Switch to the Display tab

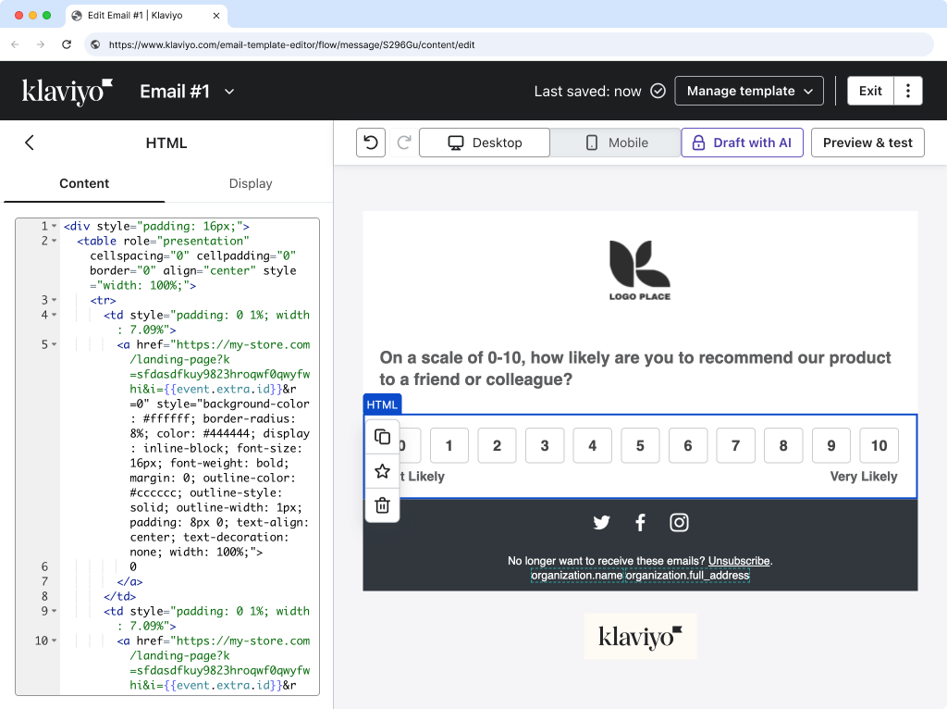pyautogui.click(x=251, y=183)
